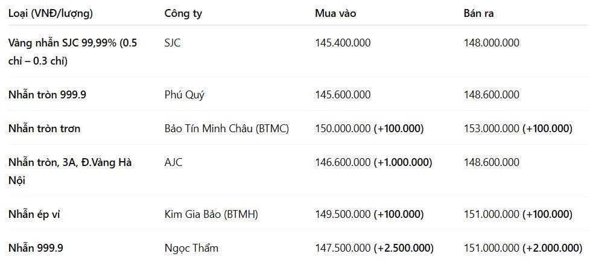Screen dimensions: 590x271
Task: Select the 'Nhẫn tròn 999.9' row label
Action: 47,95
